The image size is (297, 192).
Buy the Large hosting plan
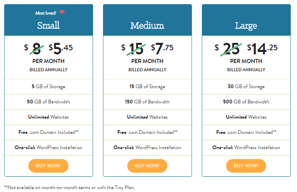tap(246, 166)
